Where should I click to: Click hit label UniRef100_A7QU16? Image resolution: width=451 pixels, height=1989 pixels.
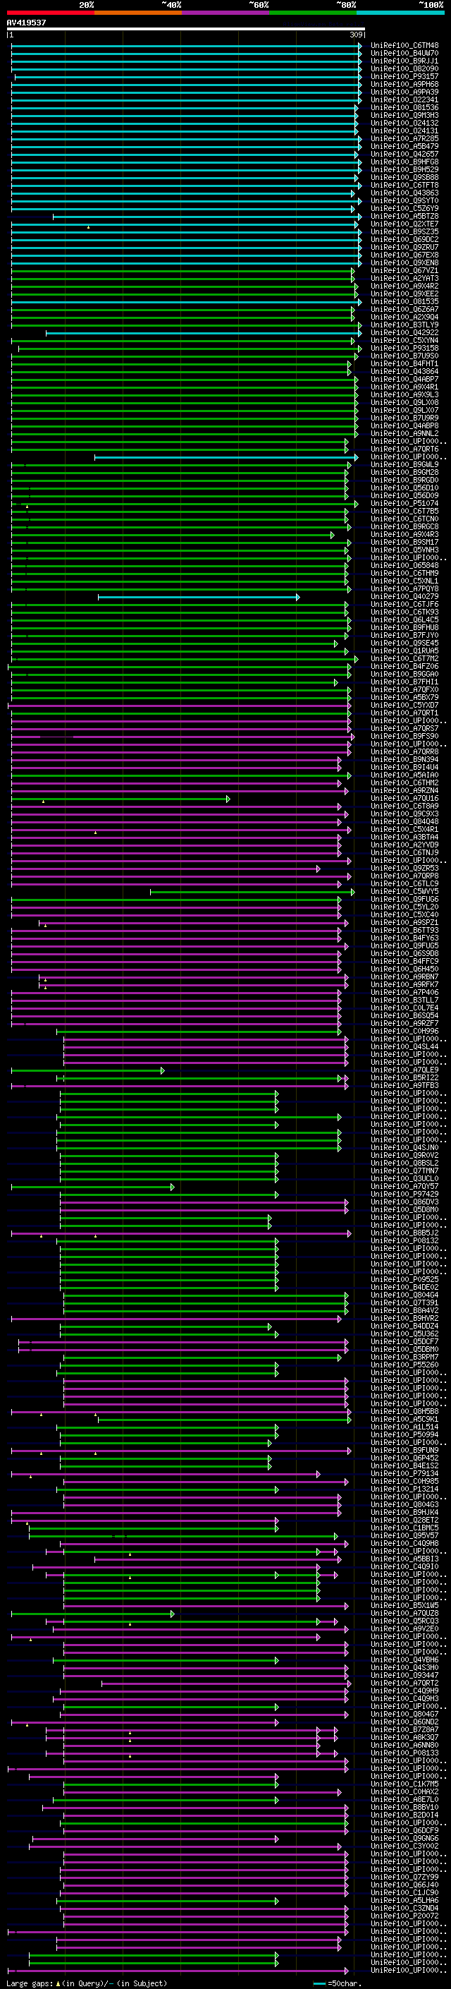point(404,799)
